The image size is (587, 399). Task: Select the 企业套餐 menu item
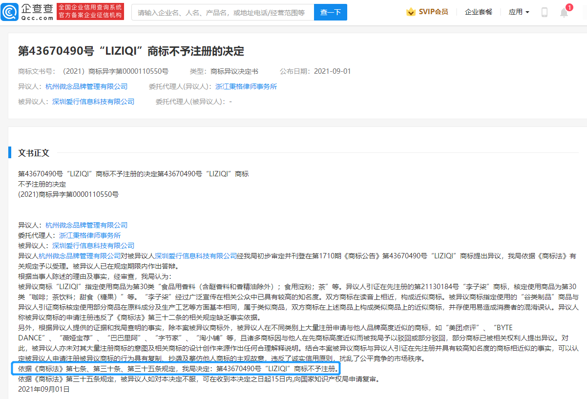tap(478, 12)
